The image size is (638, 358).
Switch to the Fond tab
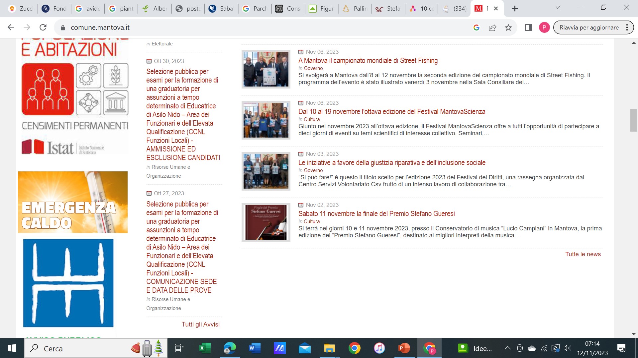[54, 9]
